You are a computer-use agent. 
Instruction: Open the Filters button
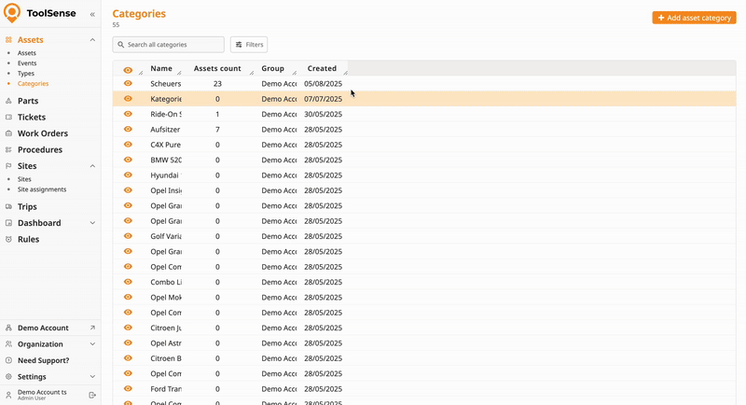(249, 45)
